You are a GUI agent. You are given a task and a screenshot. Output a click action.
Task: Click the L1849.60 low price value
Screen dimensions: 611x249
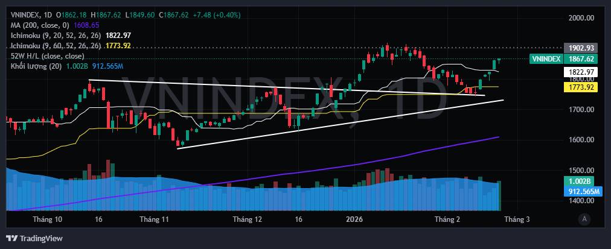click(x=140, y=15)
